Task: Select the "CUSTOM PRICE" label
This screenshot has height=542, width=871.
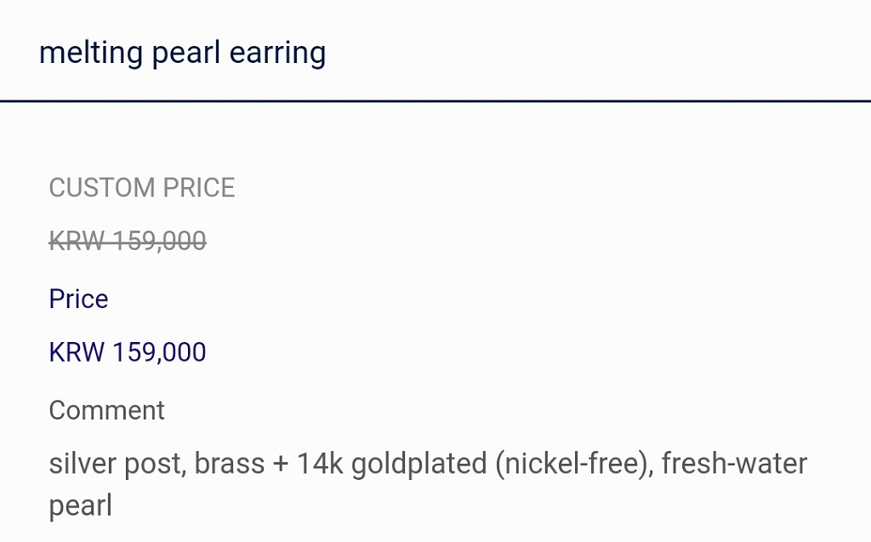Action: coord(142,187)
